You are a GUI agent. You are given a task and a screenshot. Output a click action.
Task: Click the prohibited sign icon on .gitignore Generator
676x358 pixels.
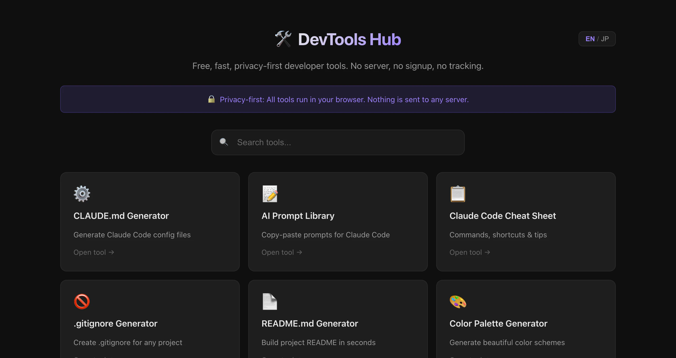pyautogui.click(x=82, y=302)
